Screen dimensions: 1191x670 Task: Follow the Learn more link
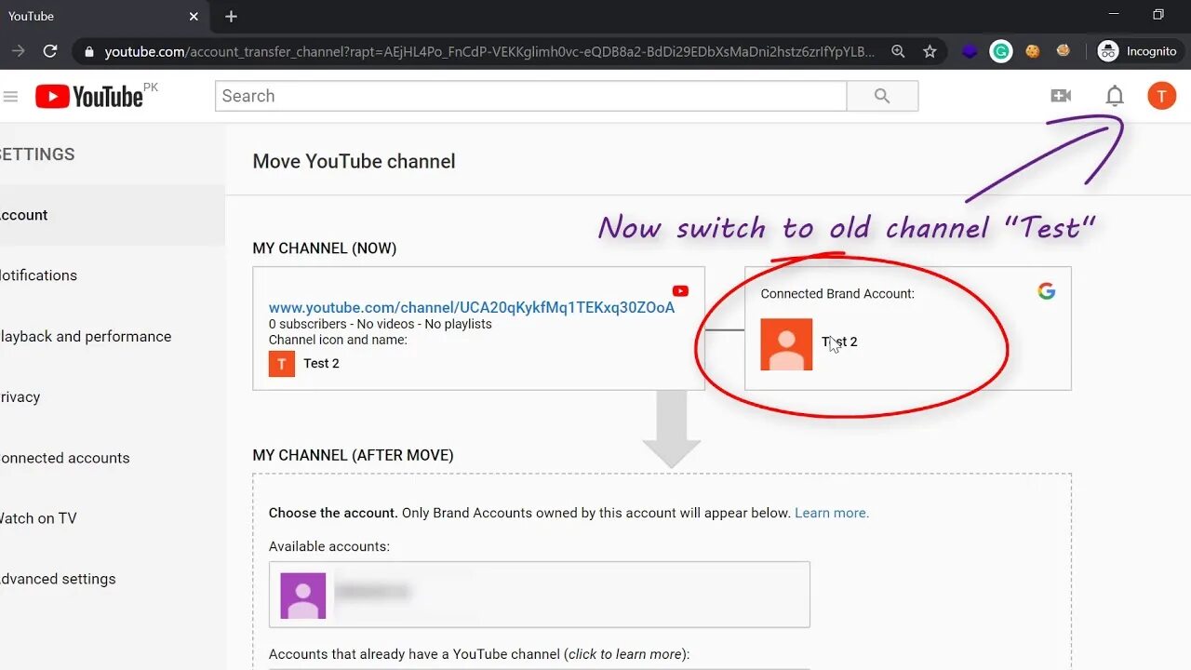(x=832, y=513)
